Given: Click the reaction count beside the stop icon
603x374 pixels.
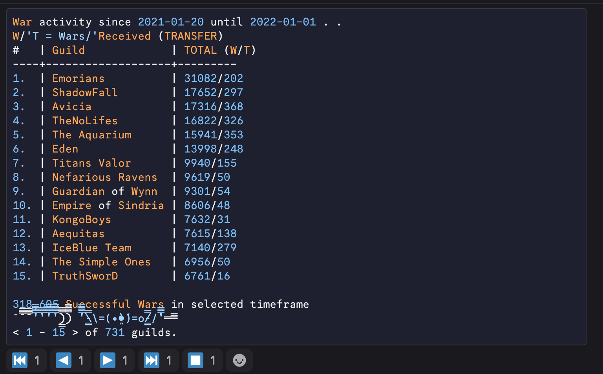Looking at the screenshot, I should coord(212,360).
